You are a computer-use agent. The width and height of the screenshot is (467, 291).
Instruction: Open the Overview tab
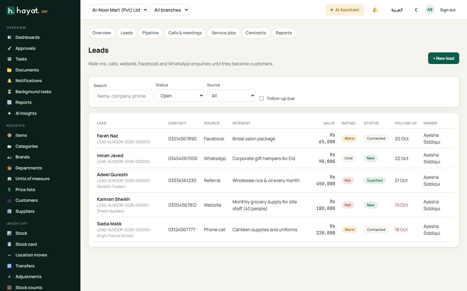(102, 33)
